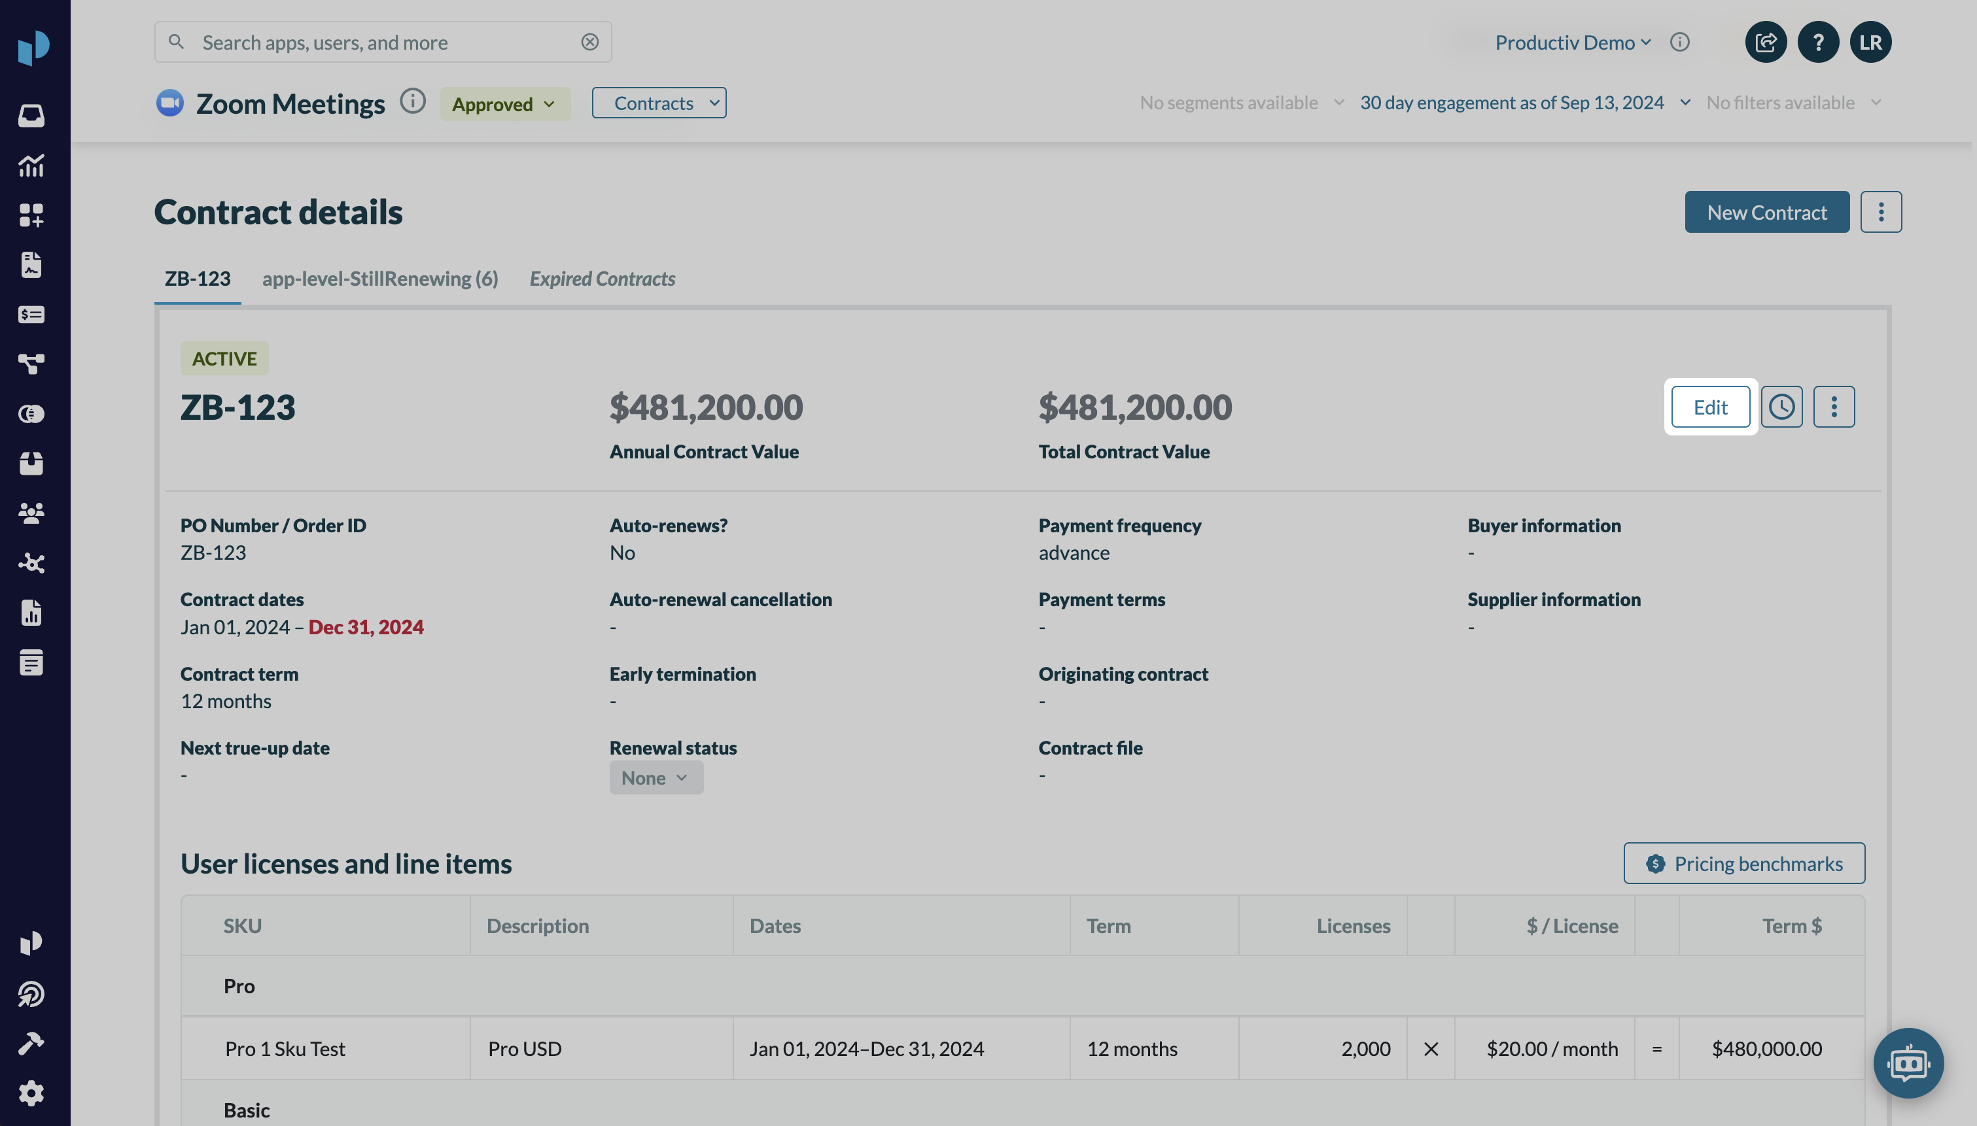1977x1126 pixels.
Task: Click the search apps and users field
Action: 372,42
